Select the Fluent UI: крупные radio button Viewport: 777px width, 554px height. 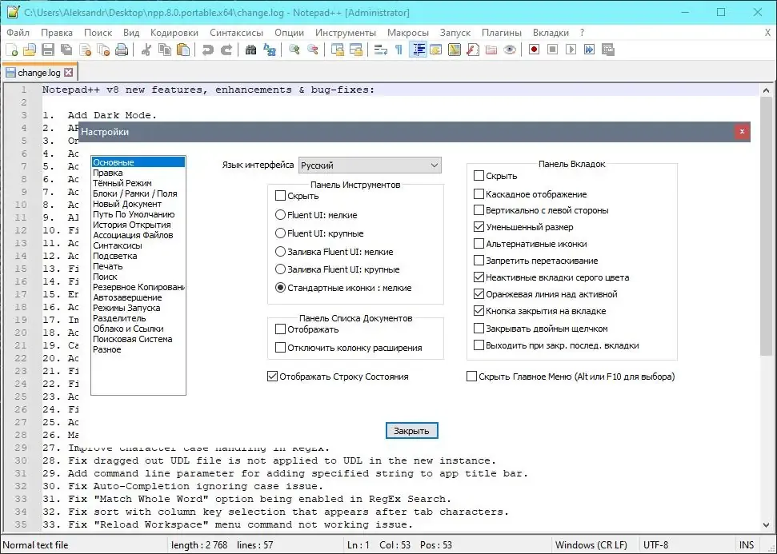(x=281, y=233)
